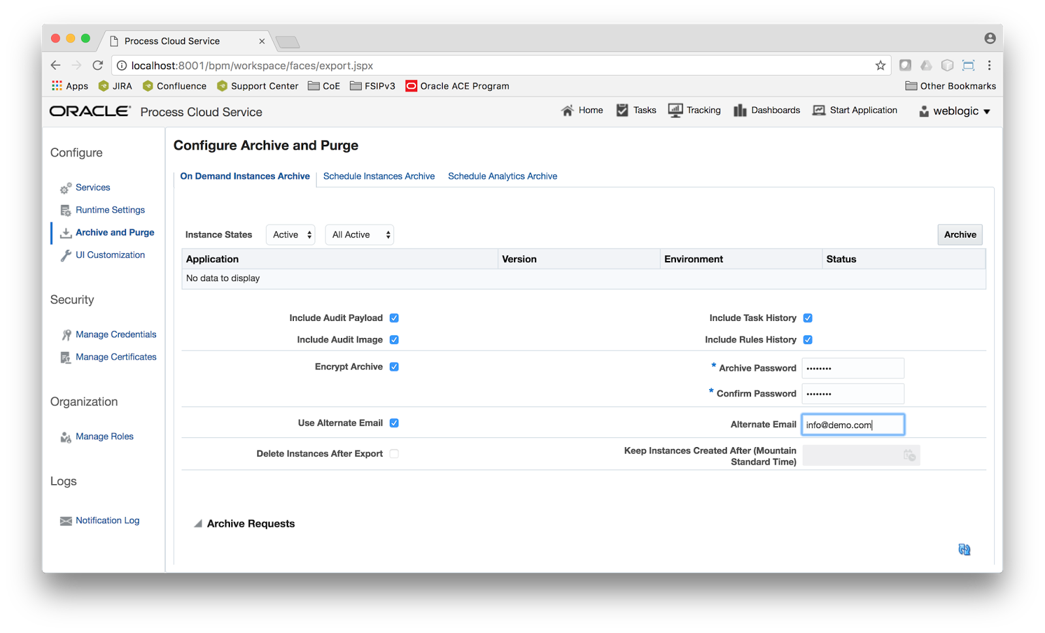
Task: Disable Encrypt Archive
Action: click(x=394, y=366)
